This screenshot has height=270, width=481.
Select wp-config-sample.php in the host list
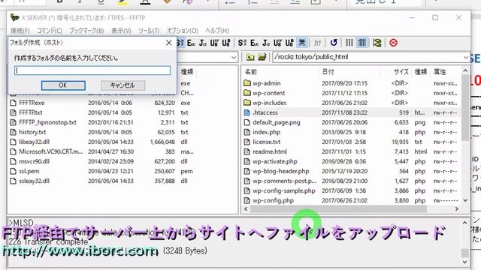pos(284,190)
